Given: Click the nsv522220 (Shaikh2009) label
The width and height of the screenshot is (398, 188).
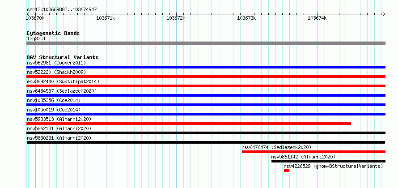Looking at the screenshot, I should 56,72.
